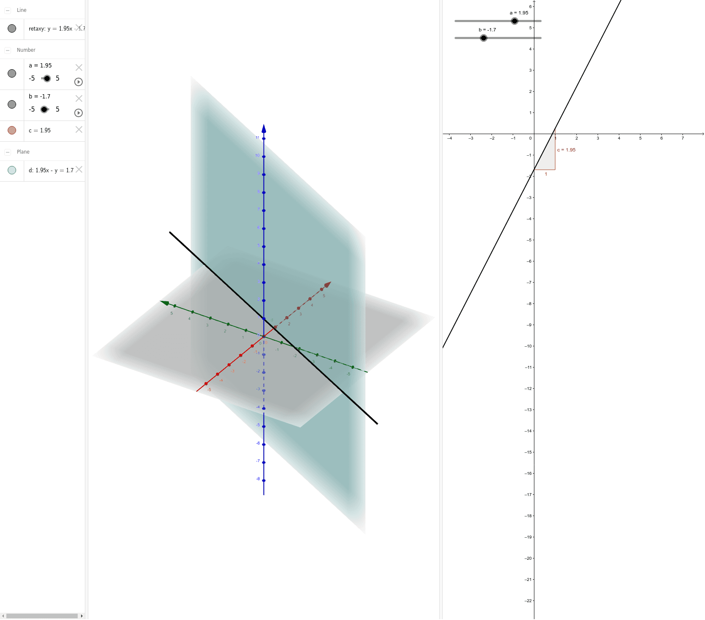Hide number a using its gray visibility circle

11,73
